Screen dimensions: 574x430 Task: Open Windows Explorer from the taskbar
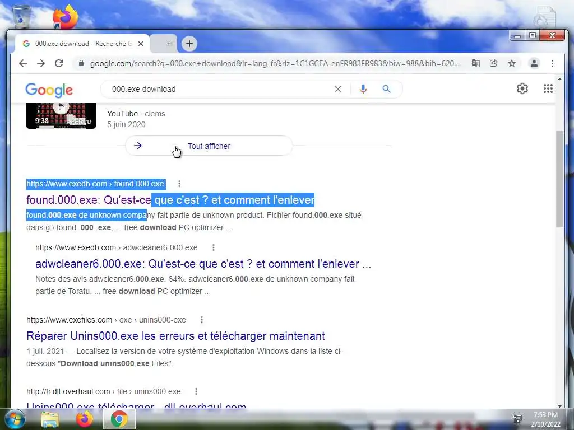(50, 419)
